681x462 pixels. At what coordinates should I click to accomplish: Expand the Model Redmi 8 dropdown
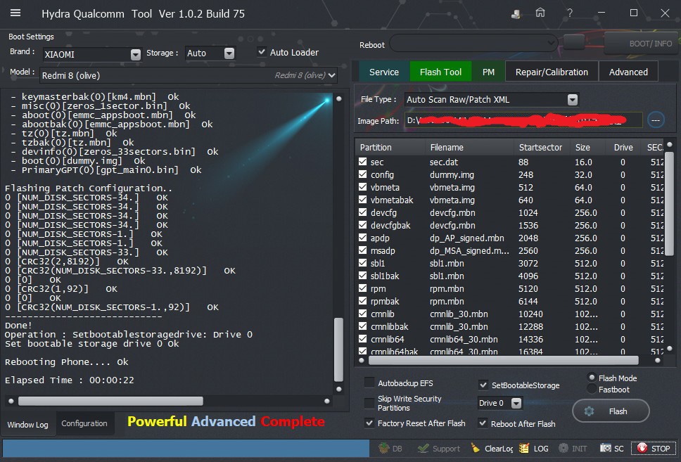click(x=332, y=75)
